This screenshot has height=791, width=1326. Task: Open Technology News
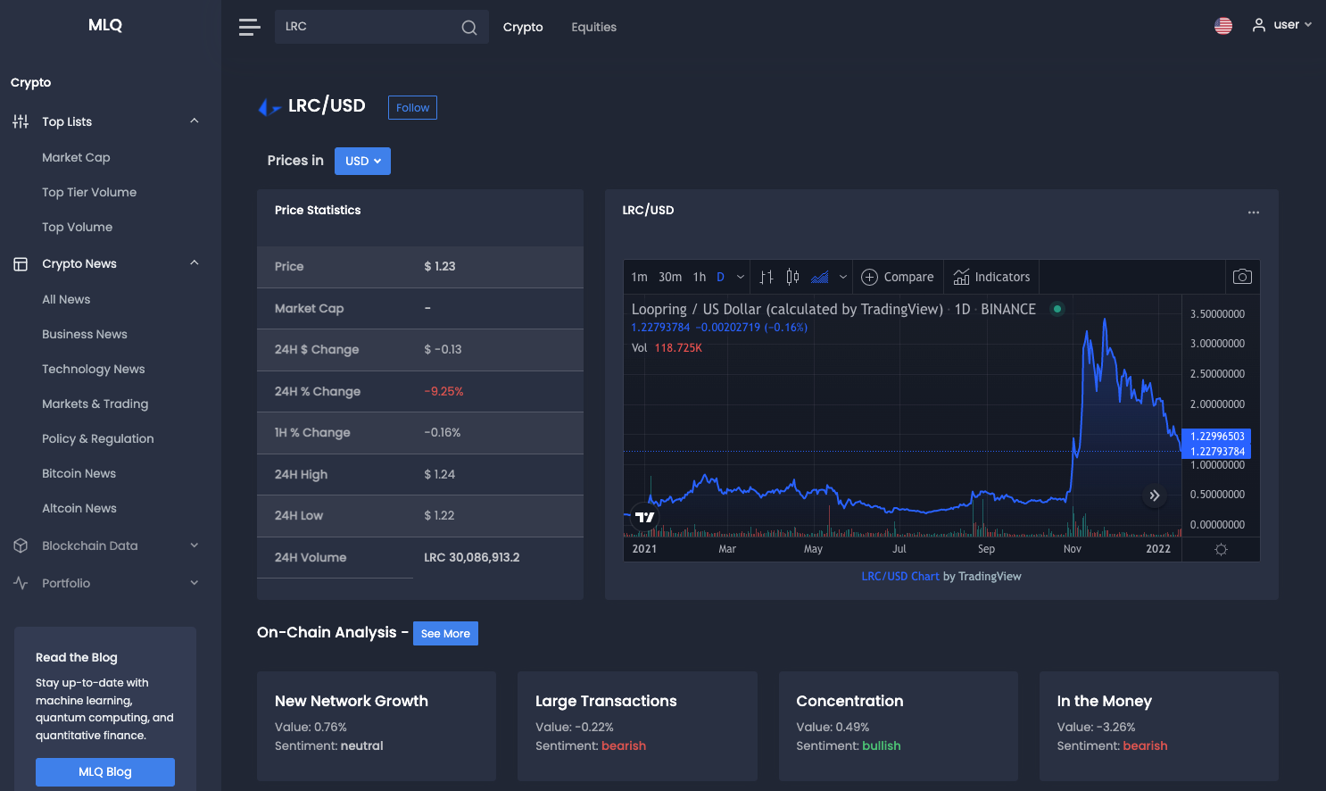tap(94, 369)
